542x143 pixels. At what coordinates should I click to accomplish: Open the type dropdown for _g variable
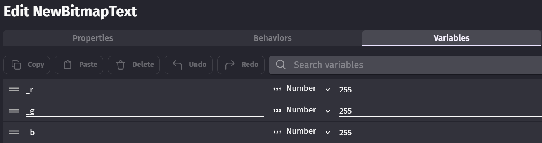pos(308,111)
